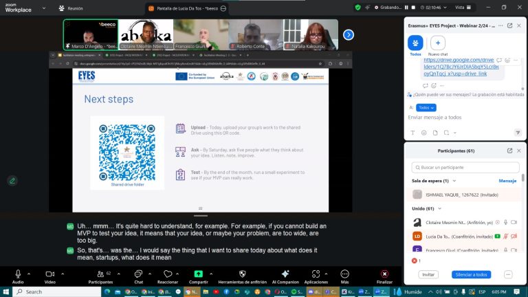Pop out the Participantes panel

(x=509, y=150)
